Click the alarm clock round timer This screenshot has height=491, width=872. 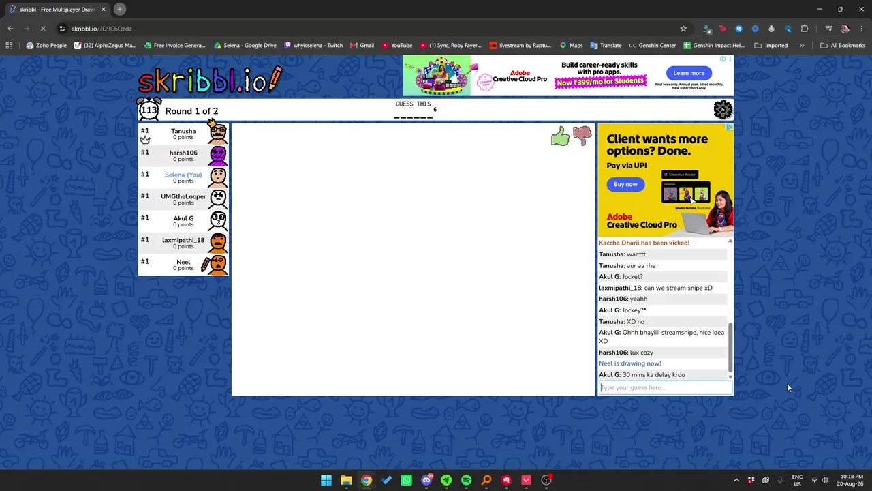tap(149, 109)
